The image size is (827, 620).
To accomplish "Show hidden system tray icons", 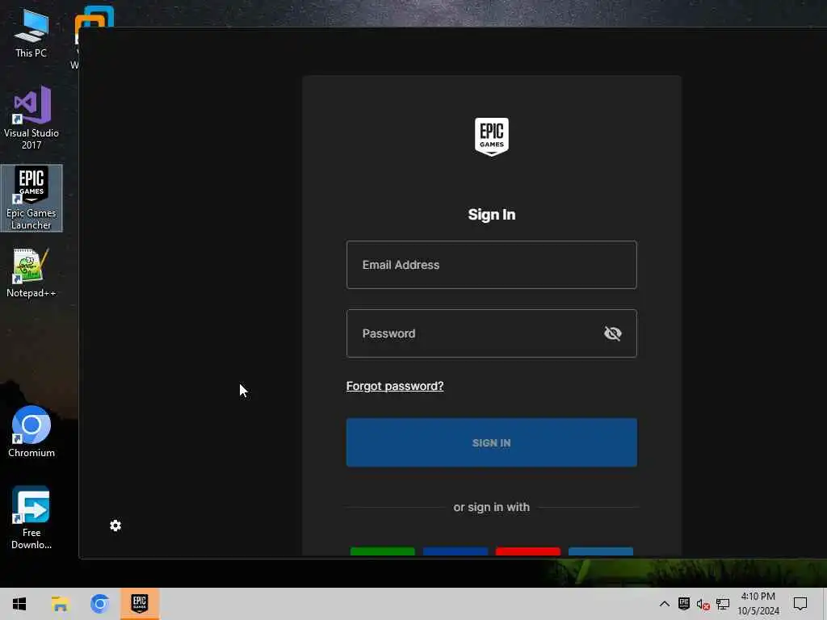I will coord(664,604).
